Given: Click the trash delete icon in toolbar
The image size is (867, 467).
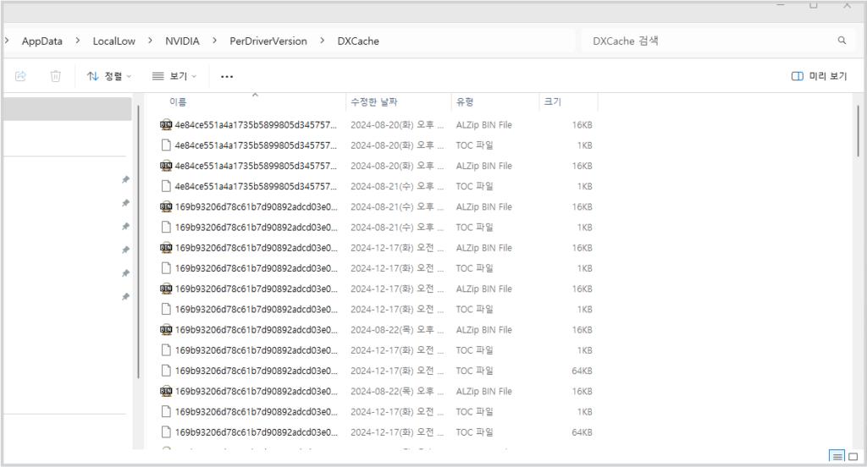Looking at the screenshot, I should pos(55,76).
